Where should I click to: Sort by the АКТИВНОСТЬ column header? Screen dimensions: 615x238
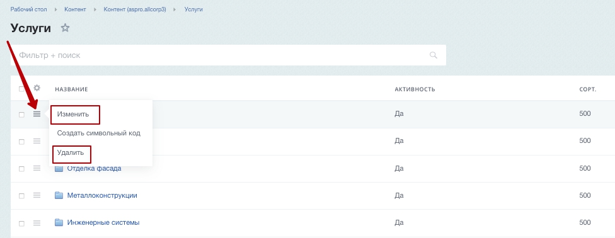[x=415, y=89]
